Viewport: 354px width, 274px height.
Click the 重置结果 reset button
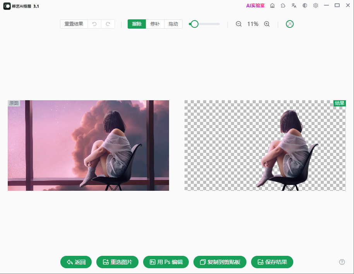click(74, 24)
